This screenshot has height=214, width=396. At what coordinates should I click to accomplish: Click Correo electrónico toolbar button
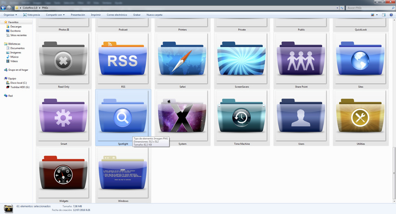coord(117,15)
